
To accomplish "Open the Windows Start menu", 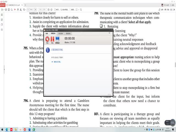I will 3,129.
